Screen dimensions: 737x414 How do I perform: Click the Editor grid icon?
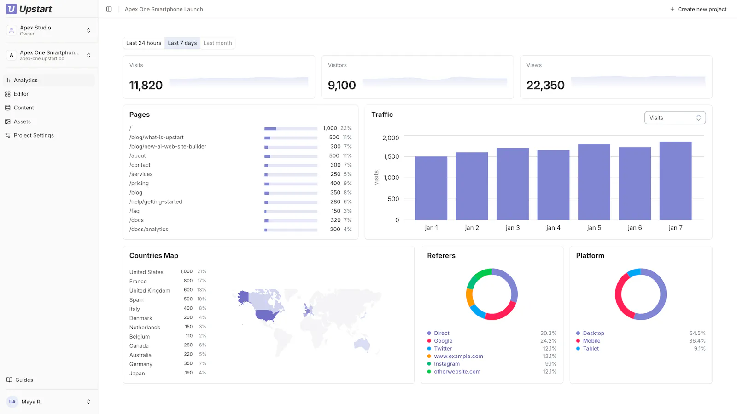pos(8,94)
